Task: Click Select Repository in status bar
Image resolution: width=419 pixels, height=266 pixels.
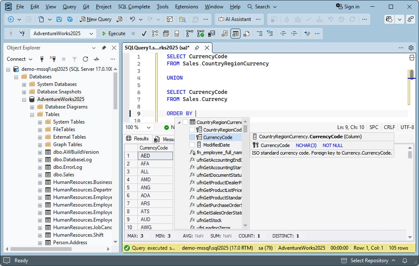Action: coord(368,261)
